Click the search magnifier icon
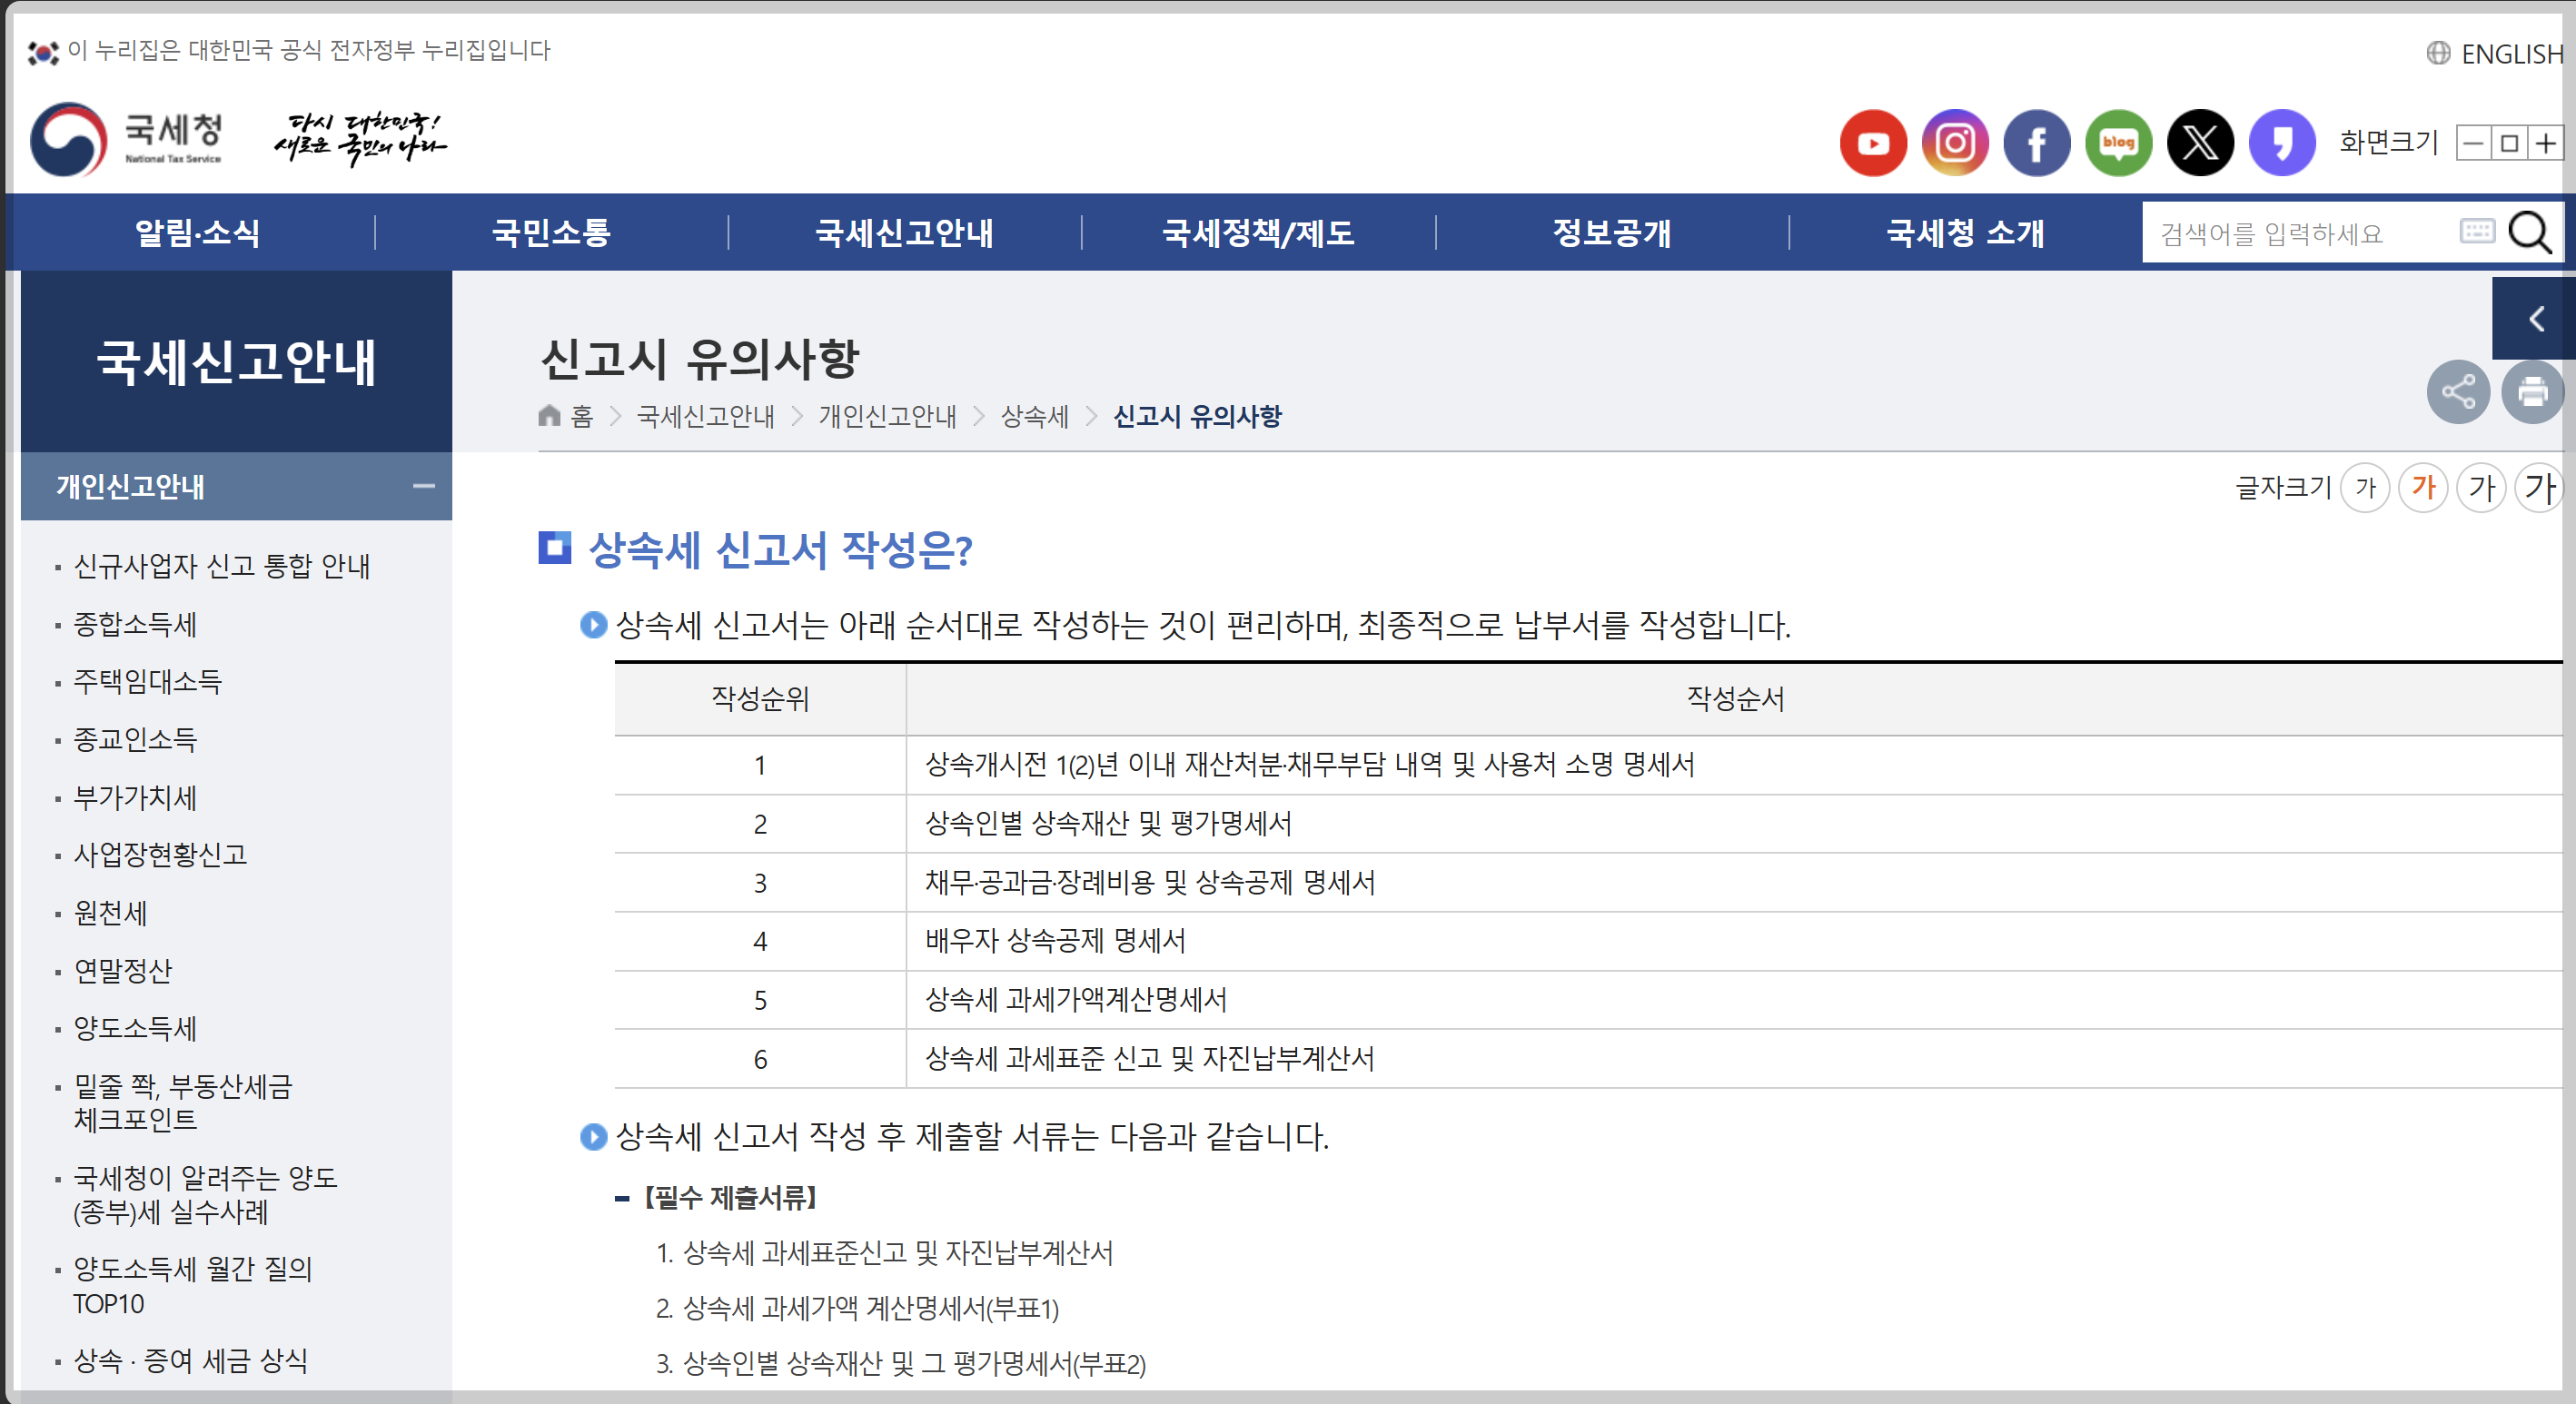 tap(2530, 233)
